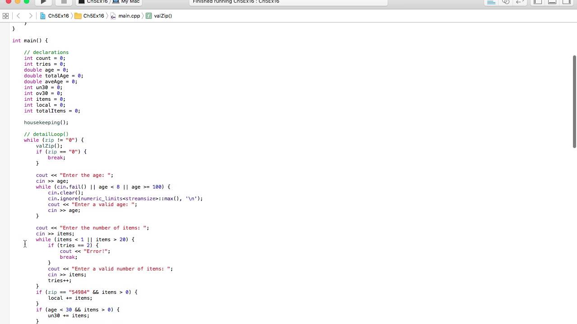Toggle the Utilities panel
577x324 pixels.
567,2
